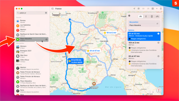The height and width of the screenshot is (101, 179).
Task: Click the 10 h et 2 mn map route label
Action: pos(110,33)
